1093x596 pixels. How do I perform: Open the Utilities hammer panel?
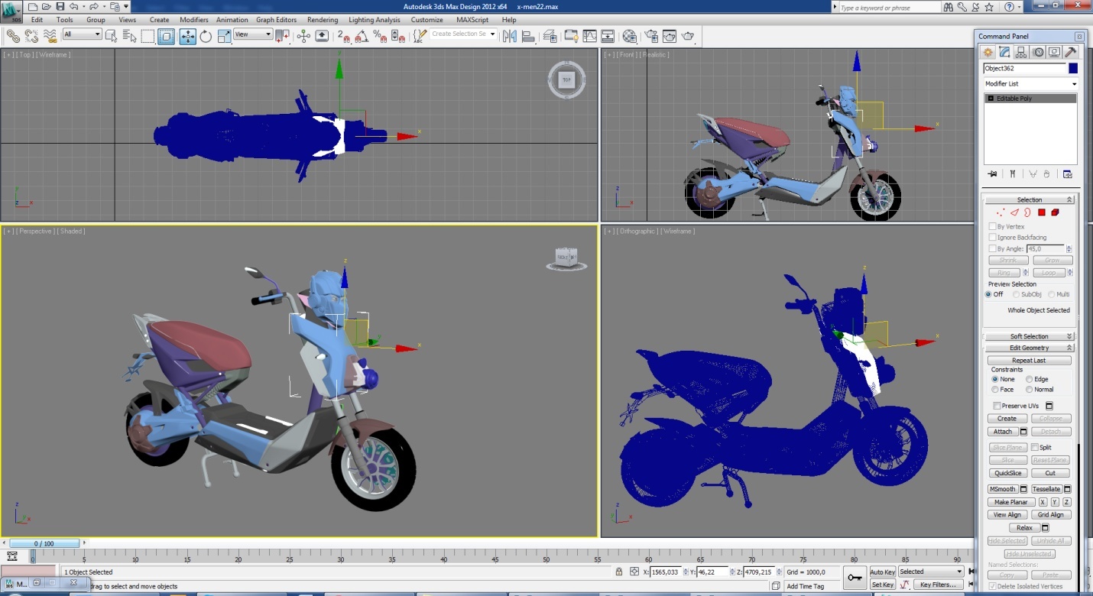click(1071, 53)
